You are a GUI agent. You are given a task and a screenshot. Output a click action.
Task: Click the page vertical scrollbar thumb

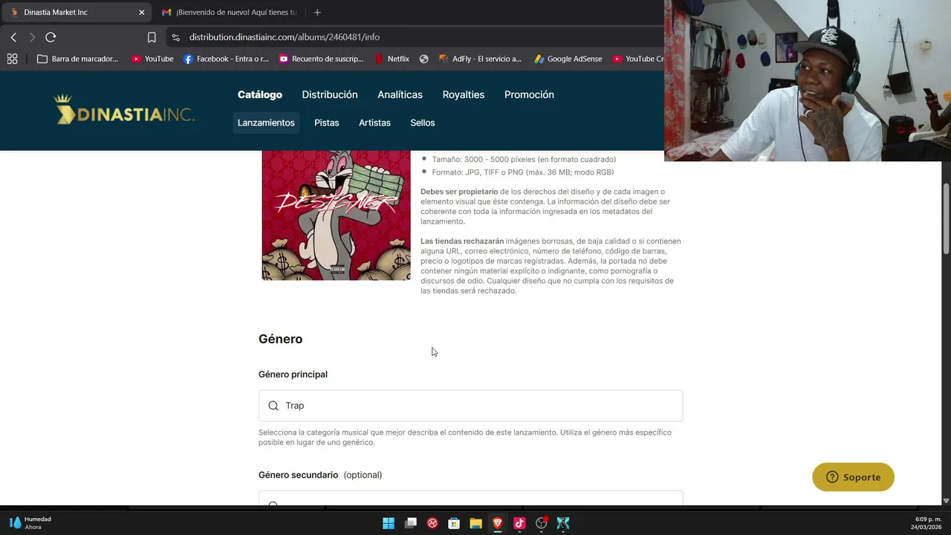click(946, 219)
